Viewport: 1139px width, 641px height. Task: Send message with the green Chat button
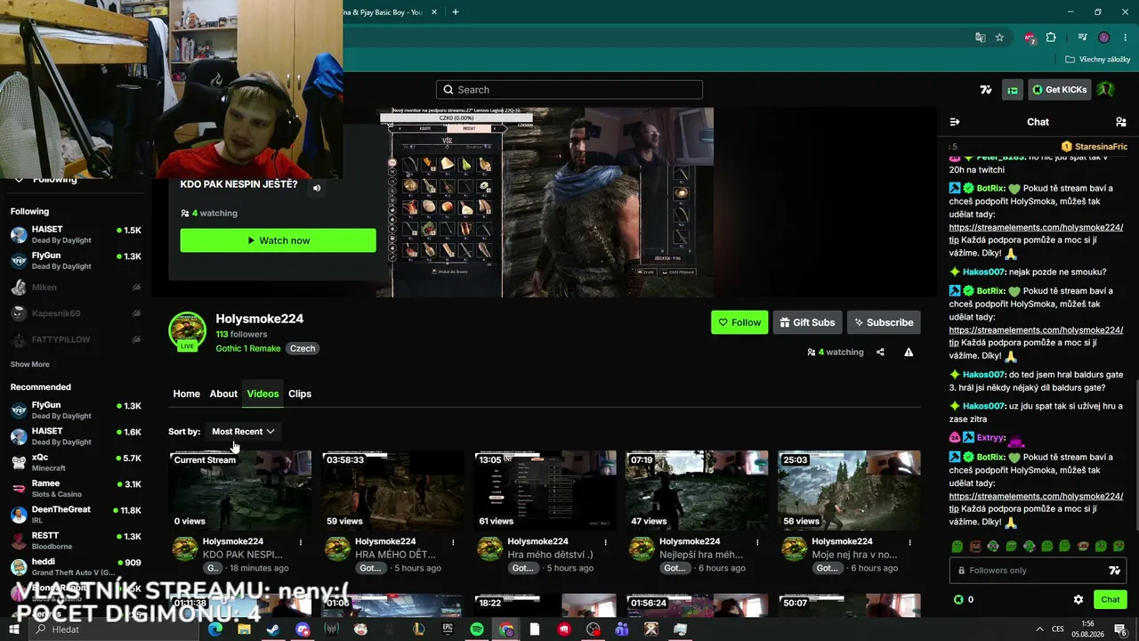pos(1111,600)
